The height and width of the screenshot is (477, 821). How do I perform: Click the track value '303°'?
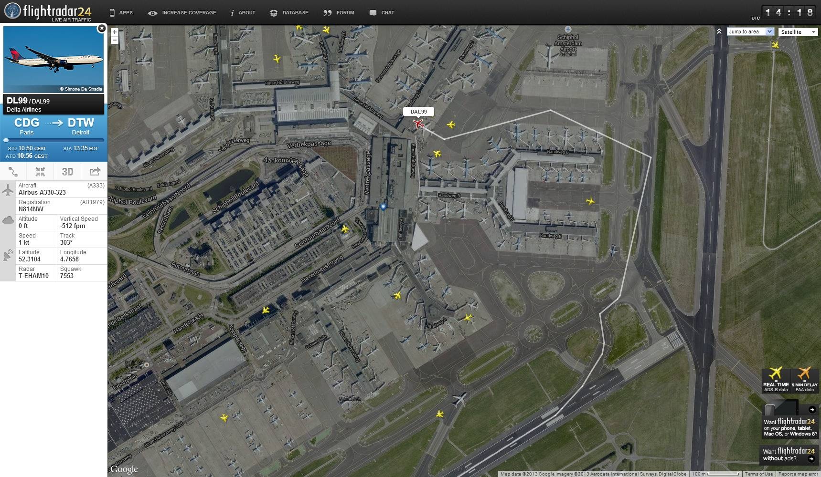coord(66,242)
